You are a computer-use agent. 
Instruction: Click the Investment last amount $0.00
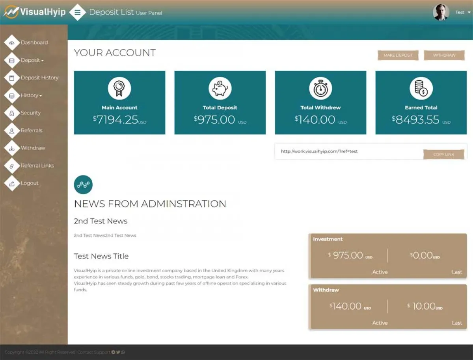click(x=425, y=255)
